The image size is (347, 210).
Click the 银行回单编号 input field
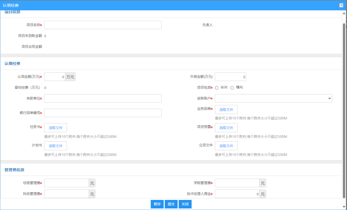pyautogui.click(x=103, y=113)
